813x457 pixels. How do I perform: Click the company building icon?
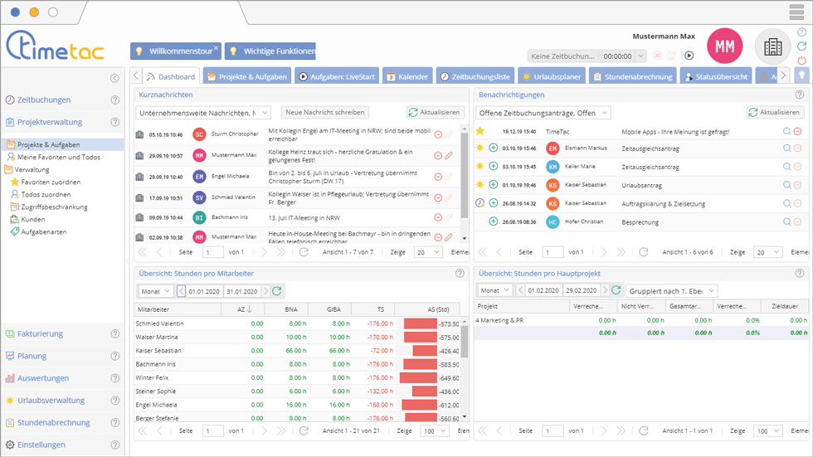772,47
